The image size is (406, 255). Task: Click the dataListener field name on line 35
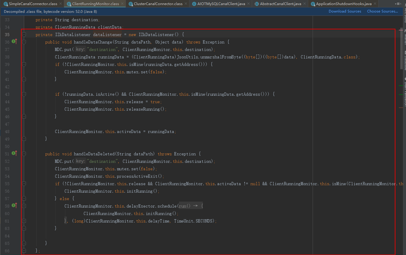pyautogui.click(x=107, y=35)
